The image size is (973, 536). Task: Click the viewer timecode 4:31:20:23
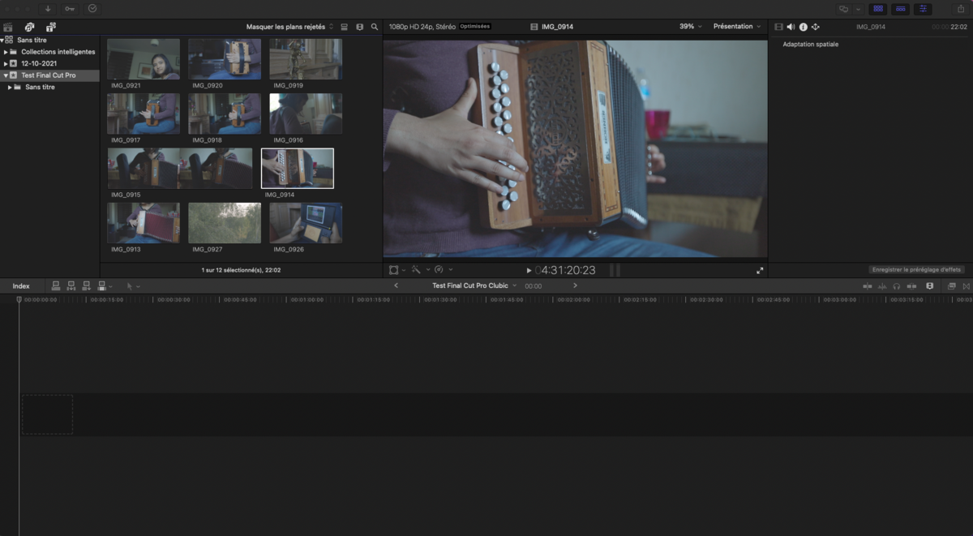pyautogui.click(x=565, y=270)
